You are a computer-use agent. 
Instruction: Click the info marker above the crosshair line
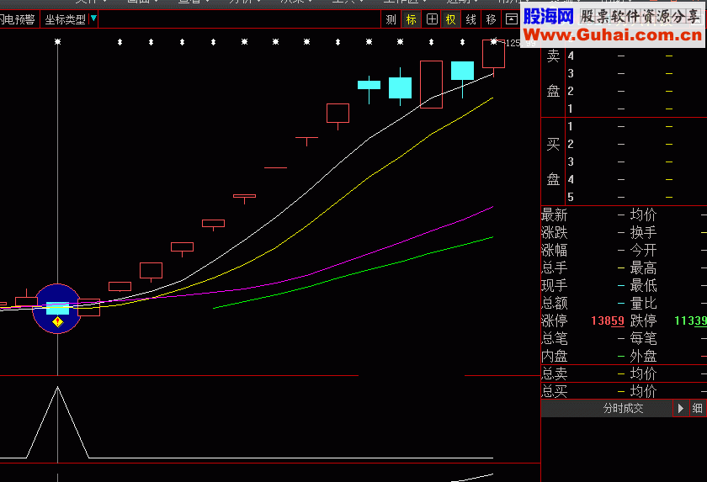click(x=58, y=42)
